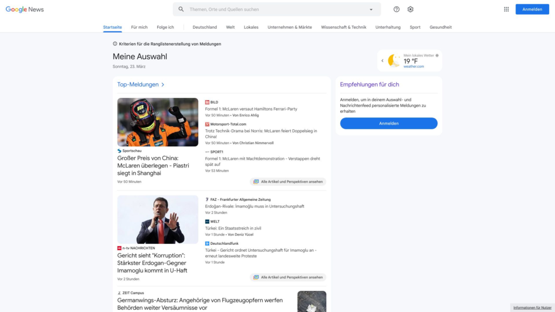This screenshot has width=555, height=312.
Task: Open FAZ article on Erdoğan-Rivale İmamoğlu
Action: click(255, 206)
